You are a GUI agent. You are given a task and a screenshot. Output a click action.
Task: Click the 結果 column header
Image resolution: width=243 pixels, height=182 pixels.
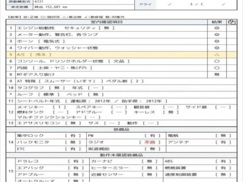coord(217,22)
